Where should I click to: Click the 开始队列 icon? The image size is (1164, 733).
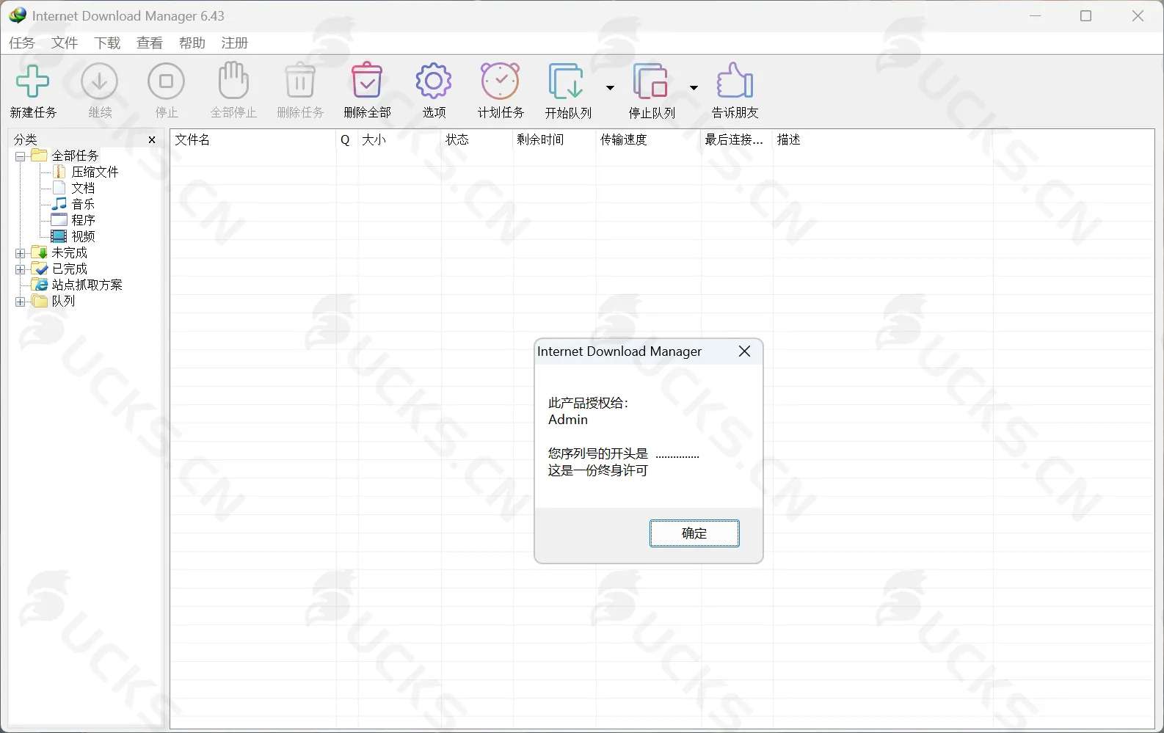(567, 81)
